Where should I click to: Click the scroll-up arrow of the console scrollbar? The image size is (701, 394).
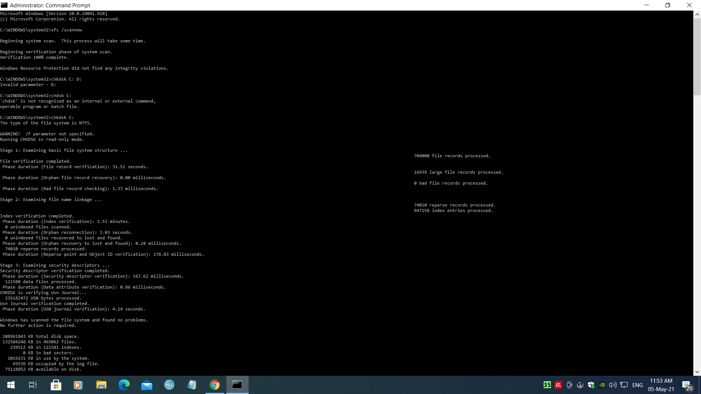(x=697, y=15)
